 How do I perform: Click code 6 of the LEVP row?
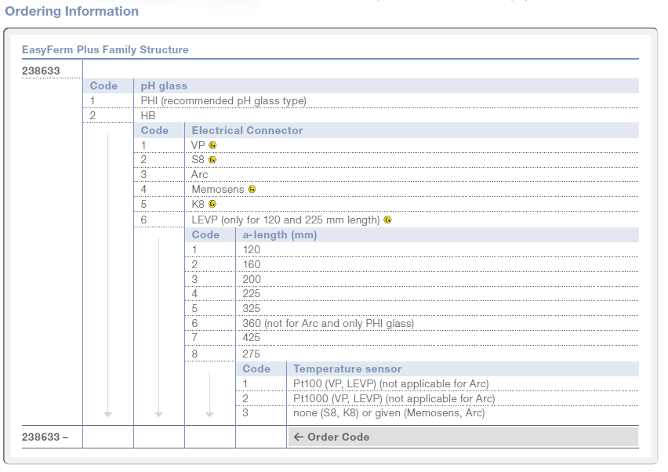(x=143, y=220)
